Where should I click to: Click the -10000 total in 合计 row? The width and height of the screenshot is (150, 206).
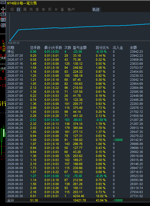118,200
